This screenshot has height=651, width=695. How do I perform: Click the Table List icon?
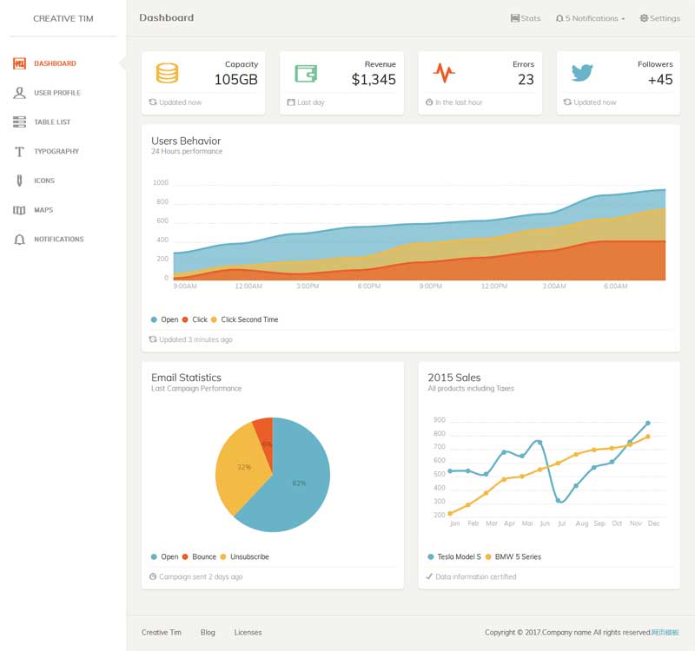pyautogui.click(x=19, y=122)
